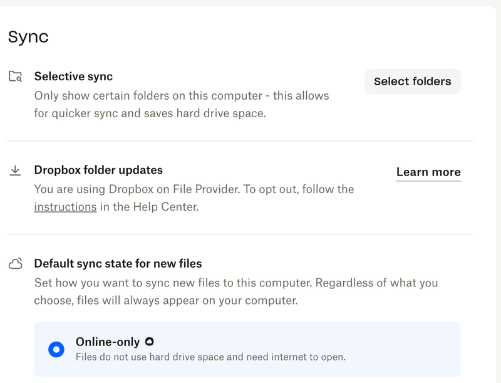This screenshot has height=383, width=501.
Task: Choose the Online-only option label
Action: (x=108, y=342)
